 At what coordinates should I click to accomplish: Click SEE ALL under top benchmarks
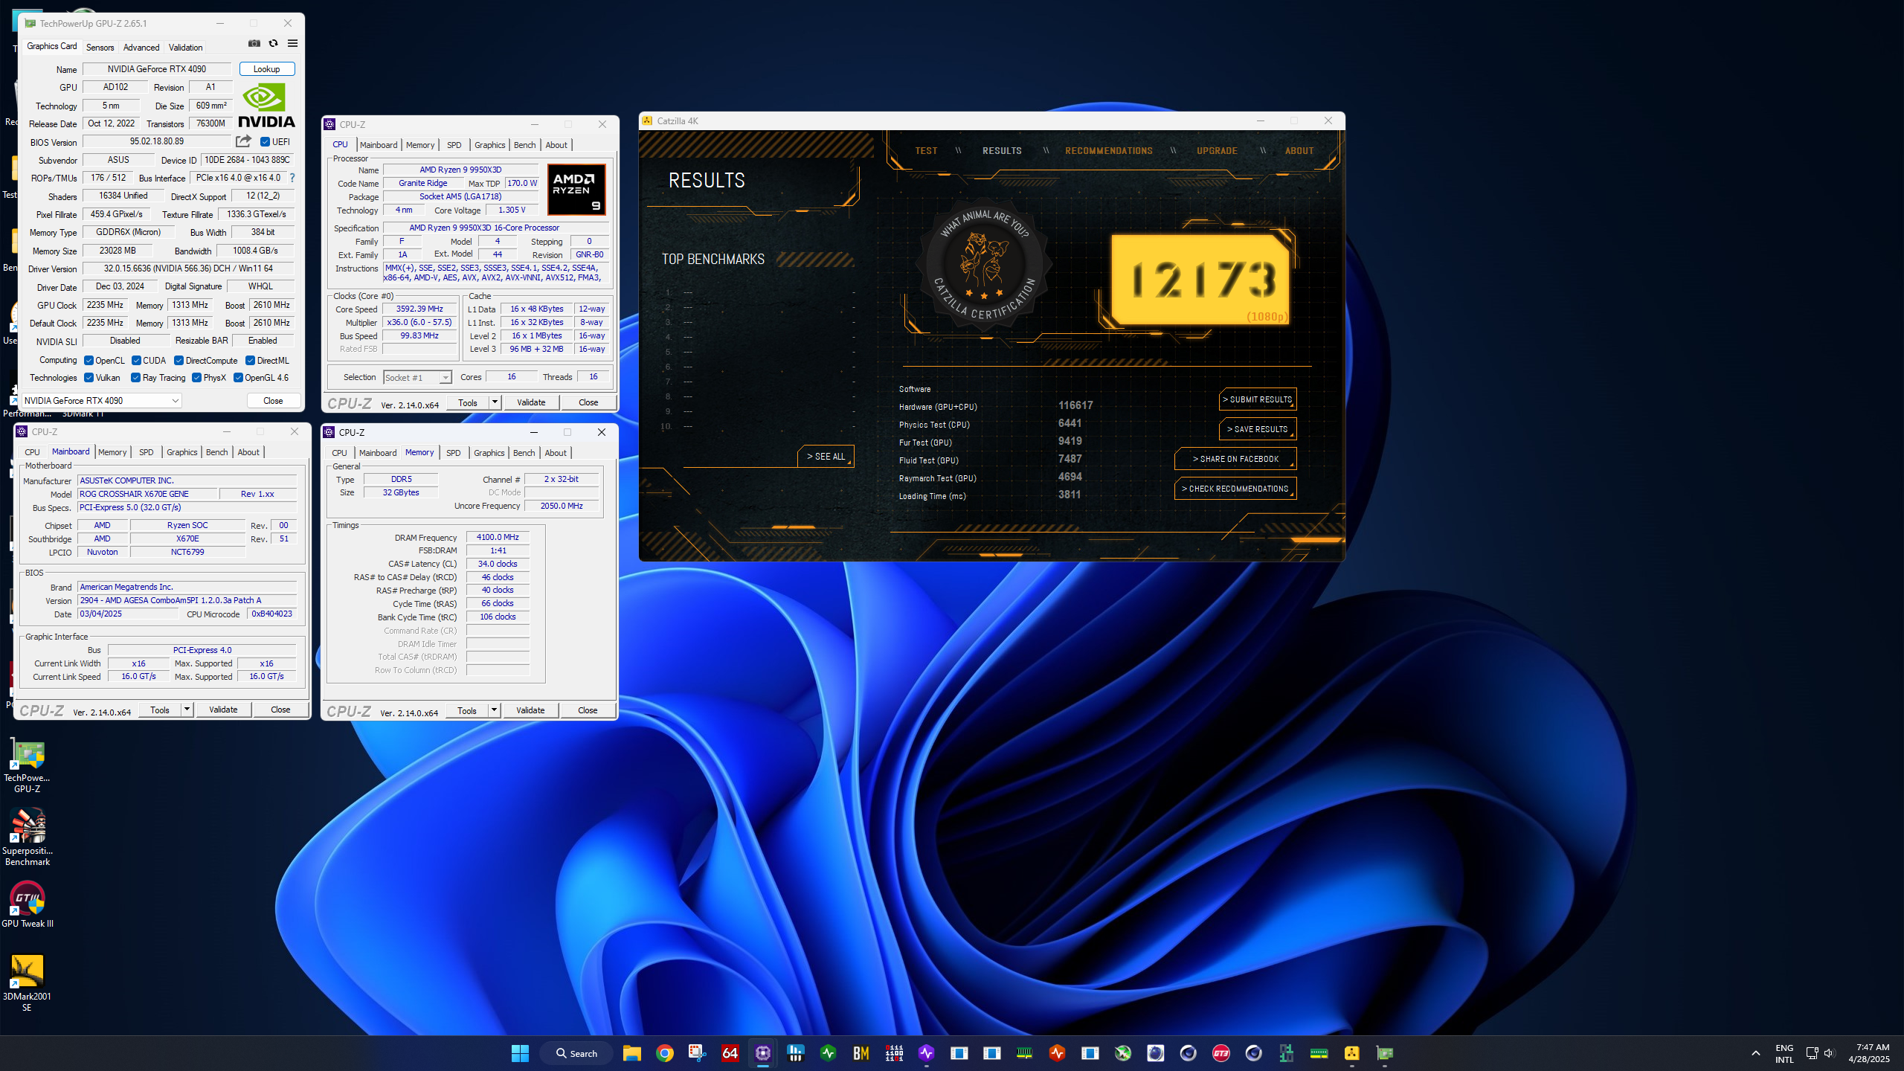click(x=826, y=457)
